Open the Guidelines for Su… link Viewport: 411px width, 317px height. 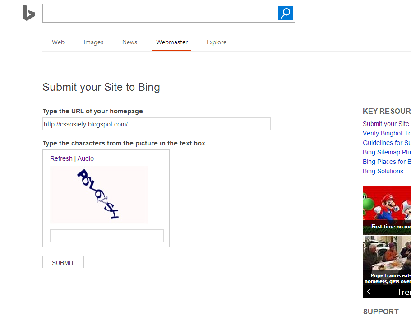[x=387, y=143]
